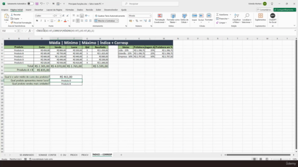Switch to the Fórmulas ribbon tab

click(x=69, y=10)
